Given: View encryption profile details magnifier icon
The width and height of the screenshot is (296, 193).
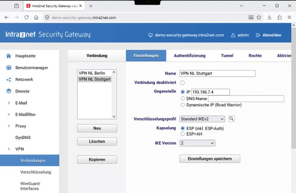Looking at the screenshot, I should pos(231,119).
